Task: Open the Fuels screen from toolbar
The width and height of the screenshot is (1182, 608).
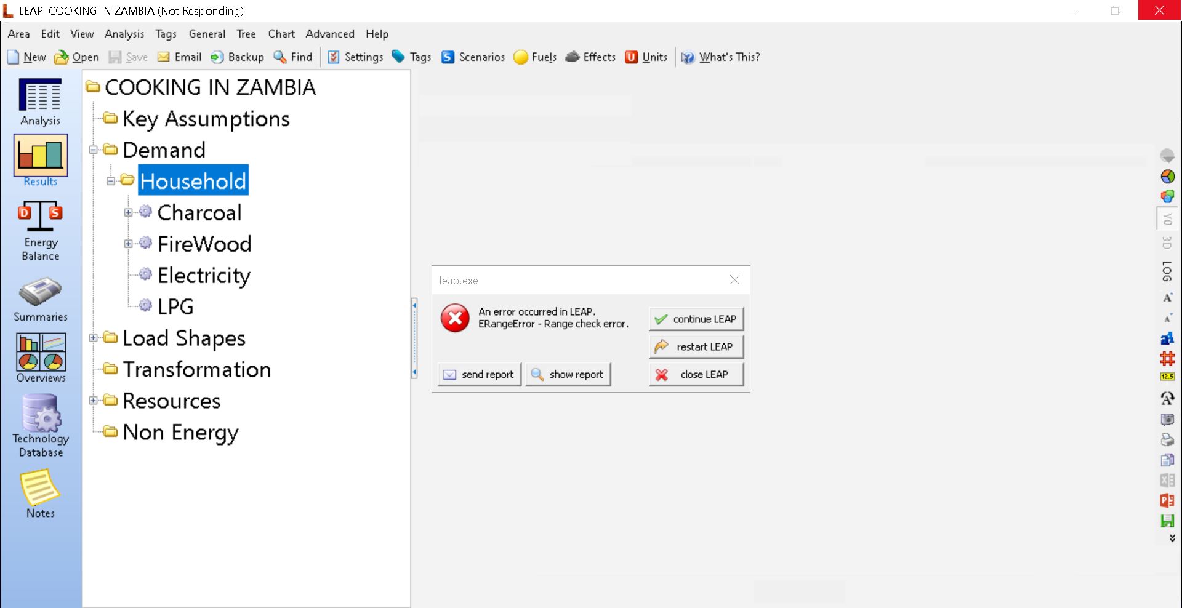Action: pyautogui.click(x=536, y=57)
